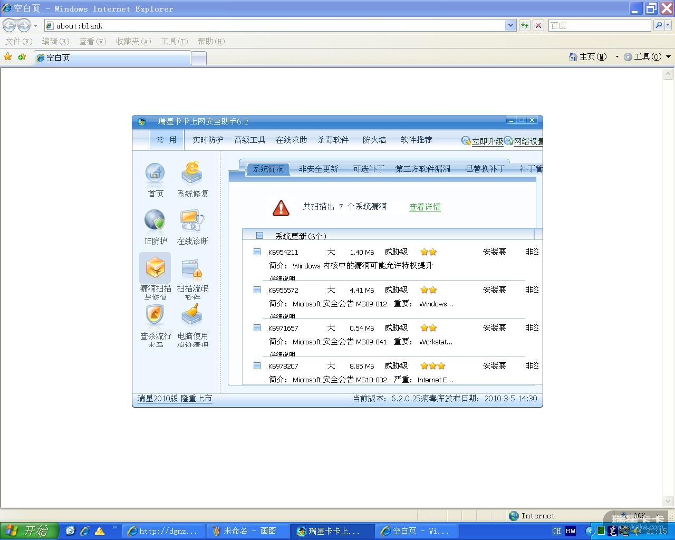Click the red stop loading icon
The image size is (675, 540).
(x=538, y=25)
